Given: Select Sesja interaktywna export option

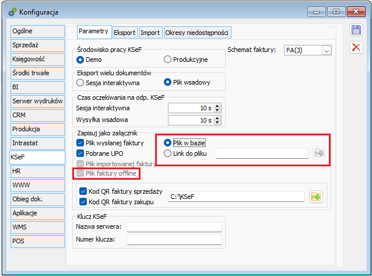Looking at the screenshot, I should (x=80, y=82).
